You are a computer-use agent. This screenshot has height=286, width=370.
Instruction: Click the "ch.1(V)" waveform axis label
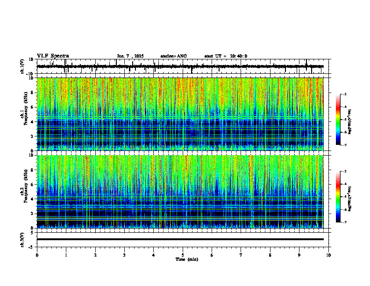(x=22, y=66)
